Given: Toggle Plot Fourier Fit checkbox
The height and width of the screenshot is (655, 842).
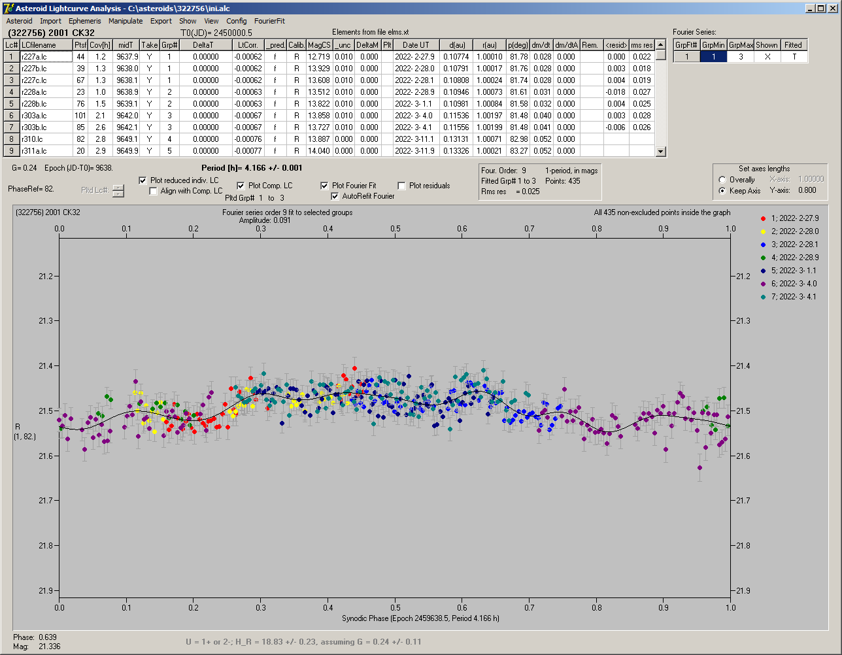Looking at the screenshot, I should click(324, 186).
